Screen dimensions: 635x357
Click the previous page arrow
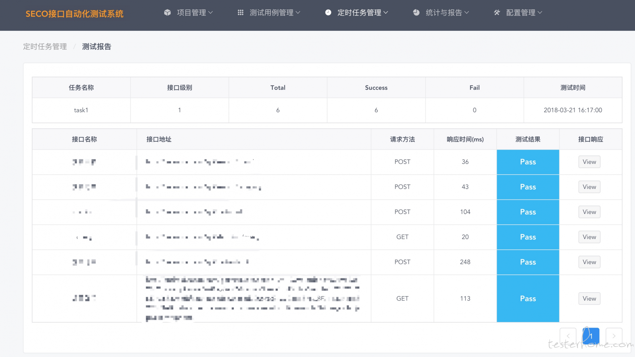568,336
